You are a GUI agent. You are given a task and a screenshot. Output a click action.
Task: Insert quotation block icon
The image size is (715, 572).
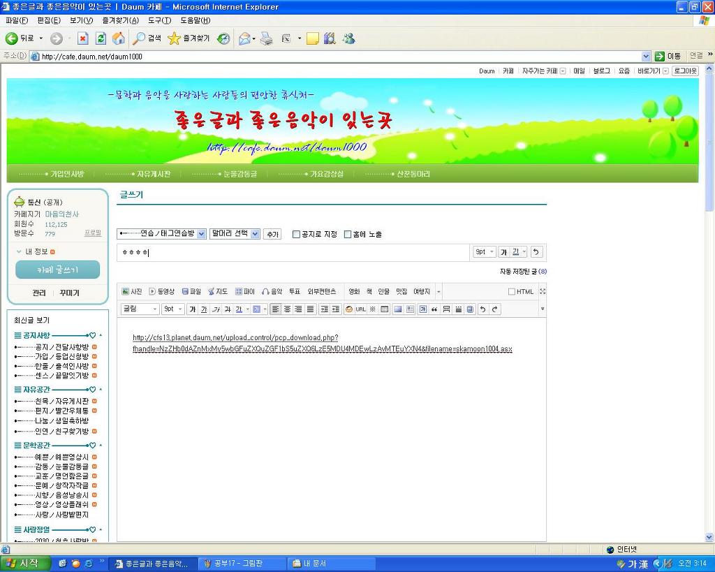tap(434, 309)
